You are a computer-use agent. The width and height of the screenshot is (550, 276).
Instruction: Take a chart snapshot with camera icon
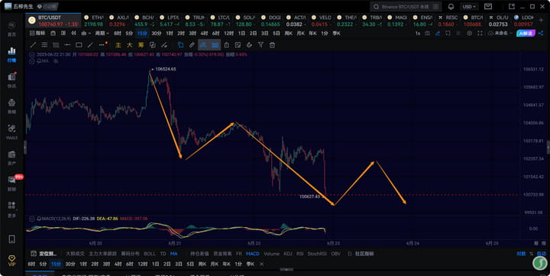(x=427, y=33)
